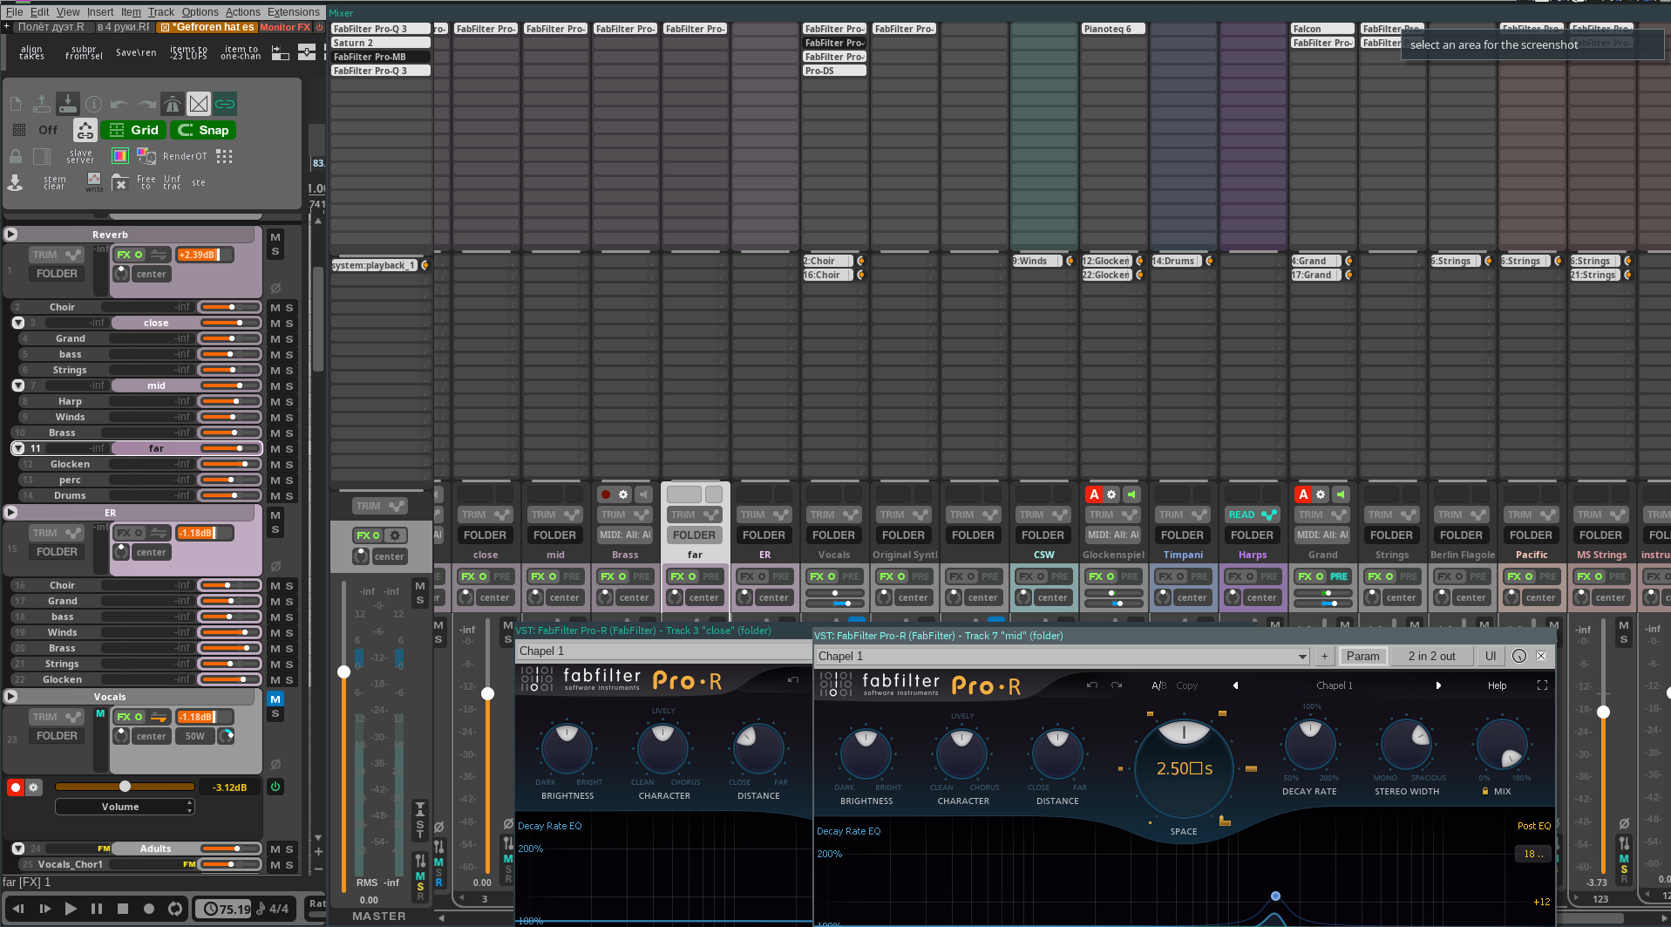Toggle the repeat loop button in transport
Screen dimensions: 1671x927
coord(175,909)
